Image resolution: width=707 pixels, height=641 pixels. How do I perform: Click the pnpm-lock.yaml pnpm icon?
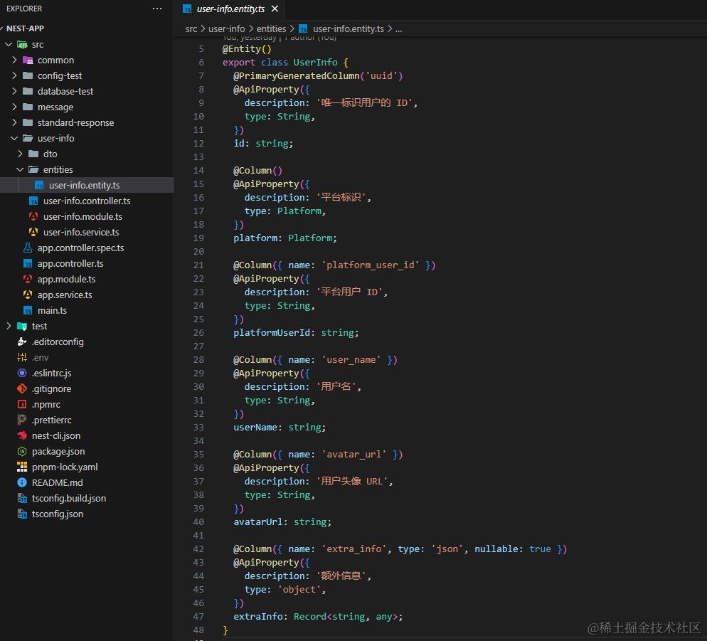point(21,467)
